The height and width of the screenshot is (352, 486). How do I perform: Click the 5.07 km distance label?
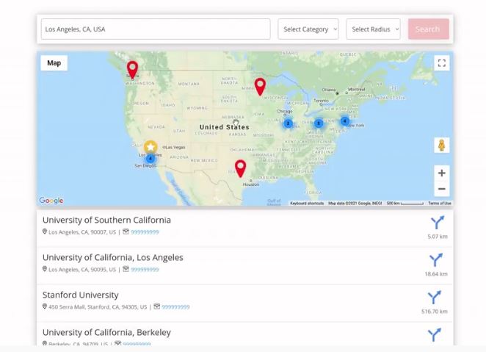point(438,237)
